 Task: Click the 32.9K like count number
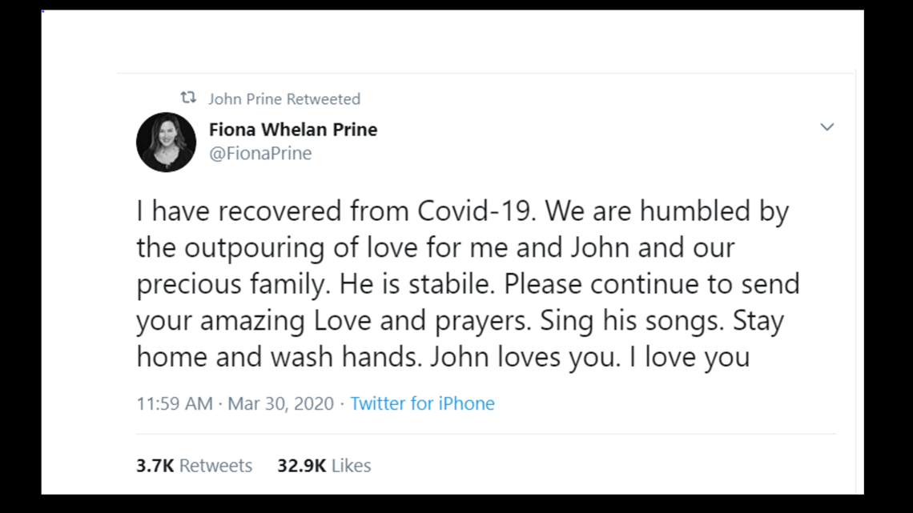point(301,466)
